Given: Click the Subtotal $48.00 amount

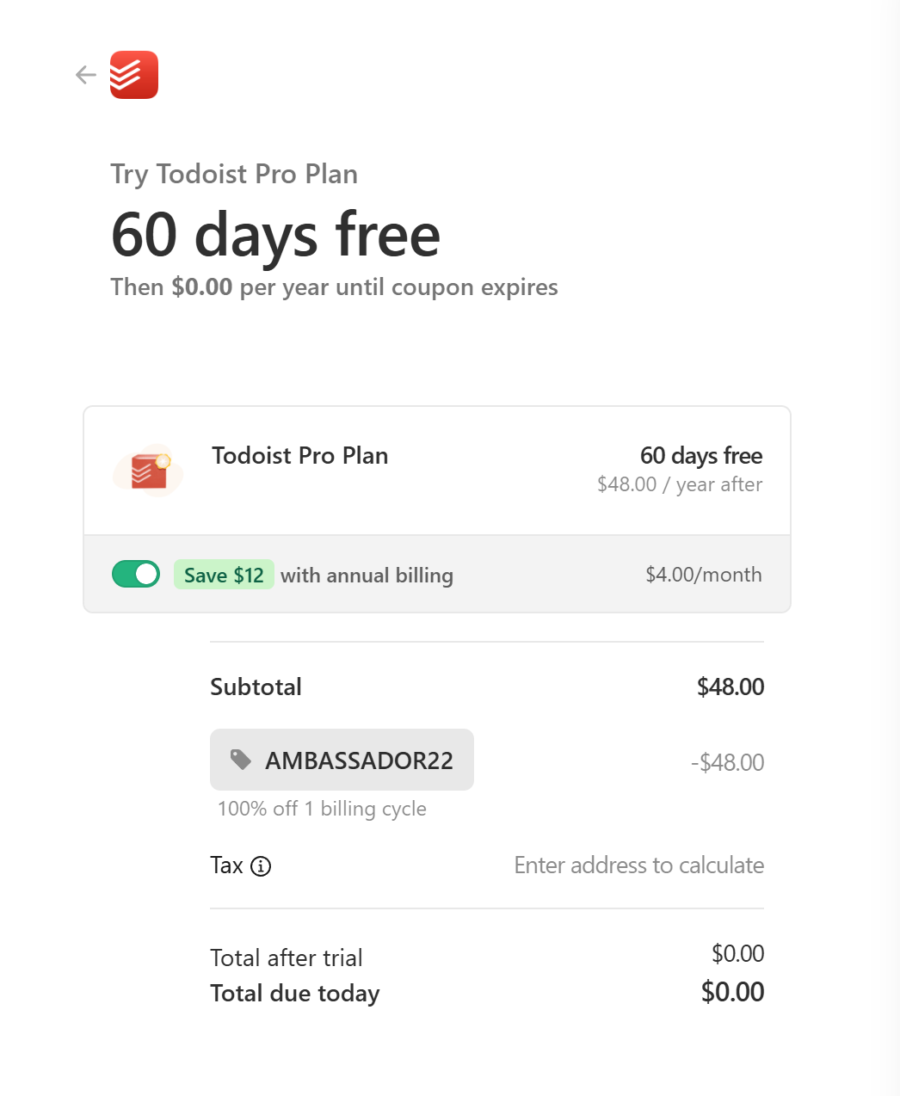Looking at the screenshot, I should (x=730, y=687).
